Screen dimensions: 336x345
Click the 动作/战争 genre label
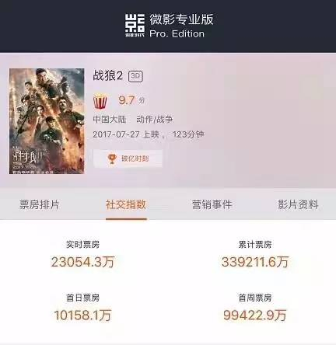pyautogui.click(x=155, y=120)
